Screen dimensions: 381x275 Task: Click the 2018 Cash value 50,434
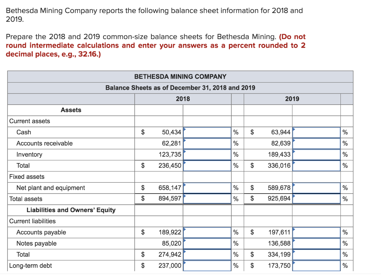point(172,132)
